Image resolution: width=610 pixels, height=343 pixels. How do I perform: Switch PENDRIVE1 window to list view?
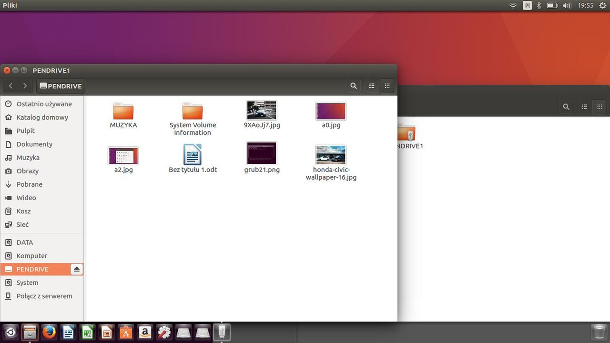coord(372,86)
